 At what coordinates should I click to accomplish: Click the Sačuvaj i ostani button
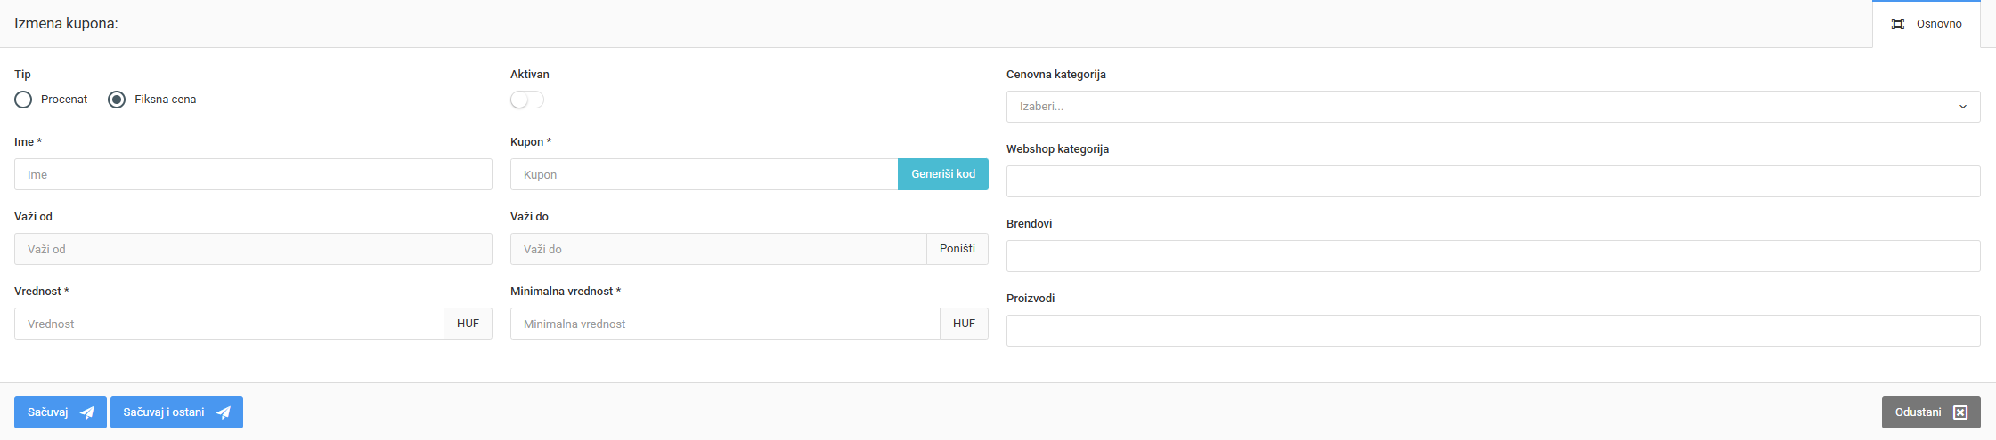coord(176,412)
